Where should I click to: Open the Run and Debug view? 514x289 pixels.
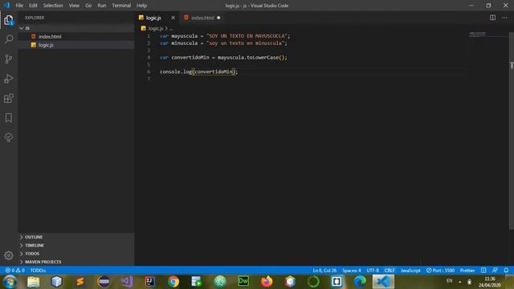(x=9, y=79)
